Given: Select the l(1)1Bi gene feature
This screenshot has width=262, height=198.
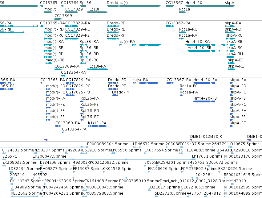Looking at the screenshot, I should pos(98,12).
